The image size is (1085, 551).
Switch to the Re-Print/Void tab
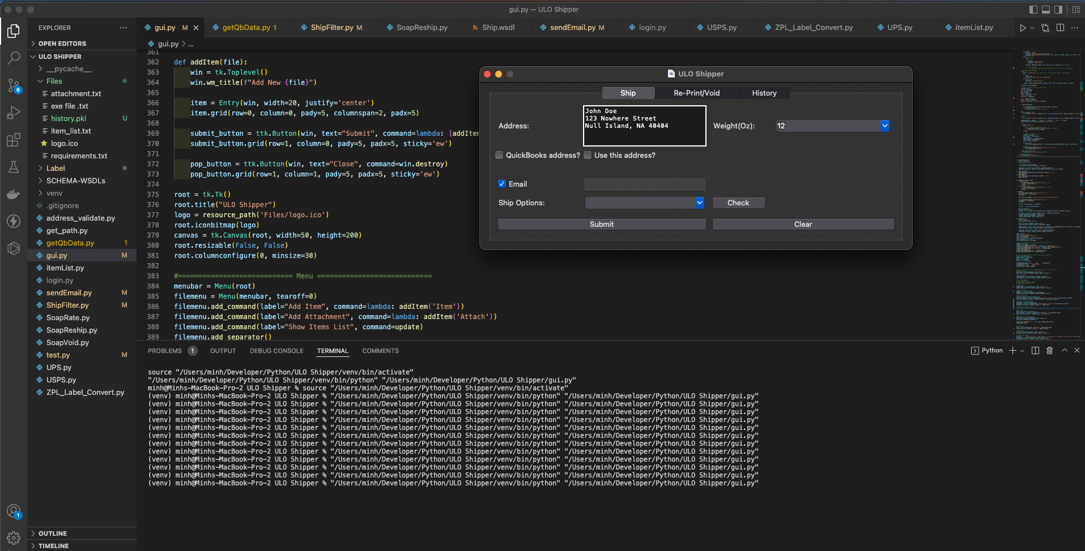pyautogui.click(x=696, y=93)
